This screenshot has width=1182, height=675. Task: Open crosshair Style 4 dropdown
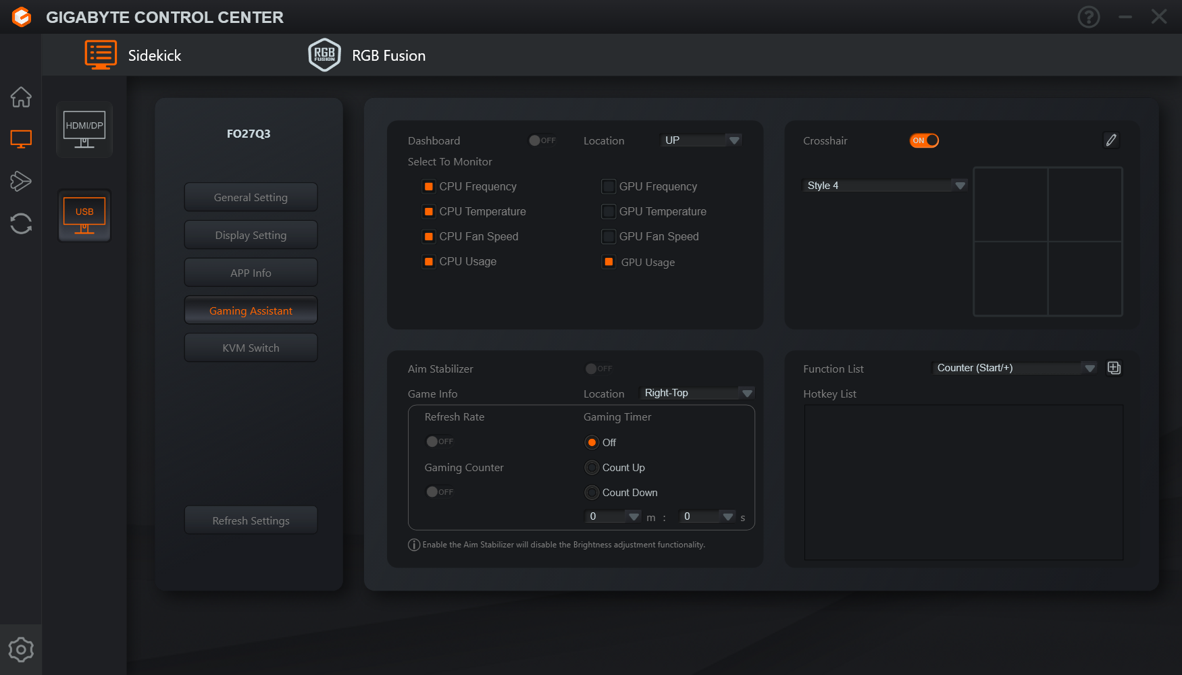point(885,185)
